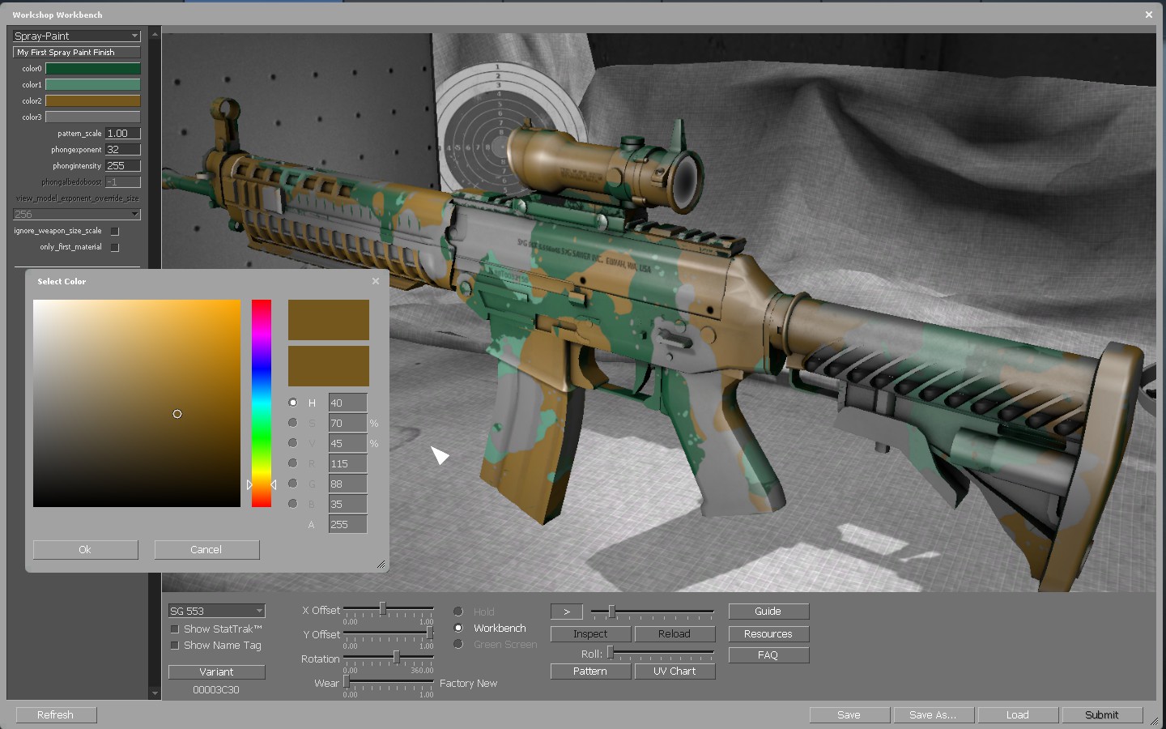Edit the finish name field
This screenshot has height=729, width=1166.
[x=77, y=53]
